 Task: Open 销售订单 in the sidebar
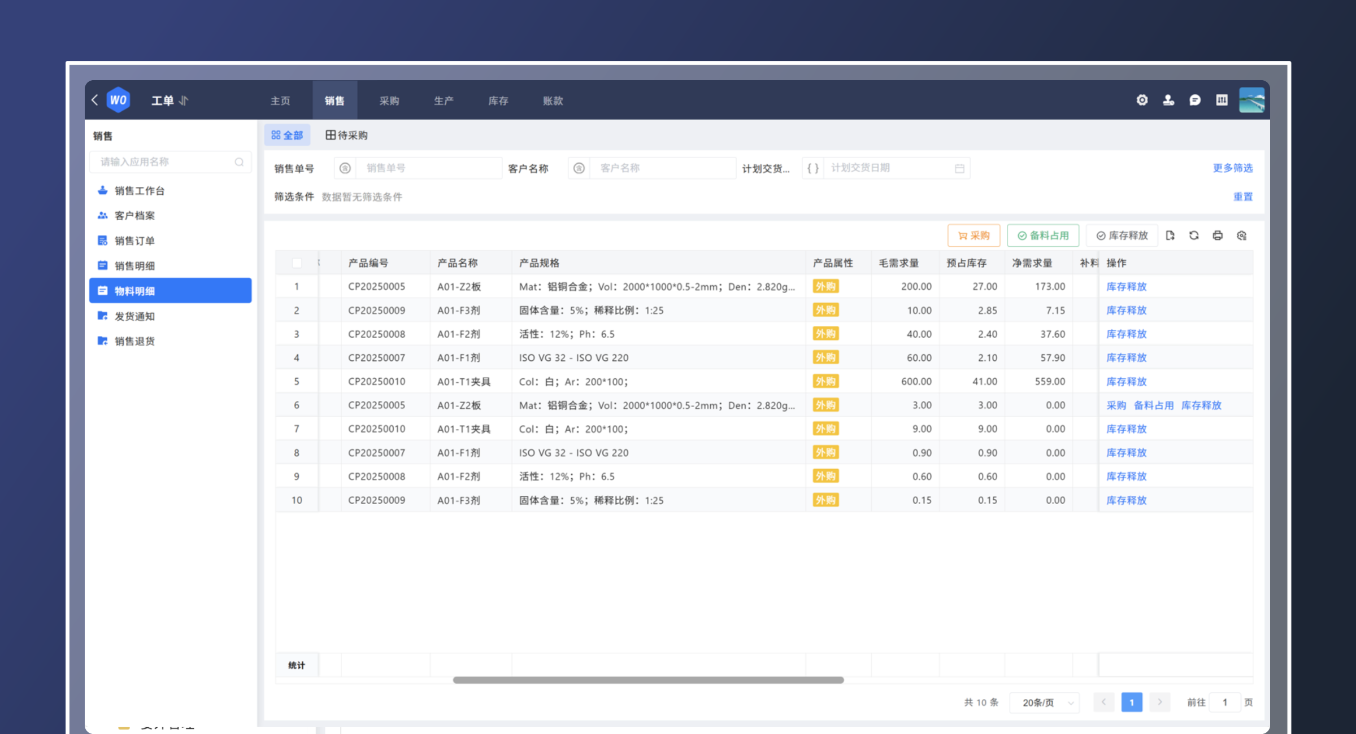(x=134, y=241)
